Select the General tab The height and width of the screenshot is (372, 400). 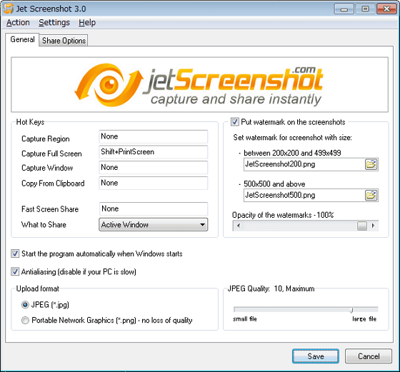tap(22, 39)
